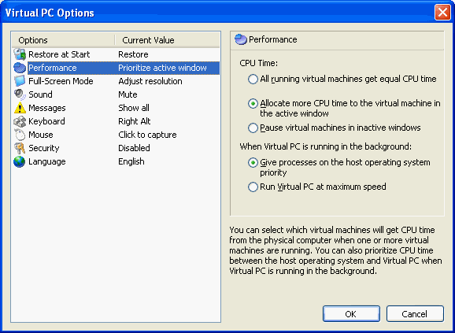Click the Keyboard icon

(x=20, y=121)
